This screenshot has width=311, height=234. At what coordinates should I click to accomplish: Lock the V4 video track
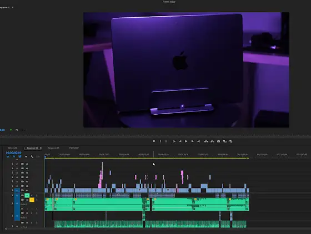tap(12, 177)
